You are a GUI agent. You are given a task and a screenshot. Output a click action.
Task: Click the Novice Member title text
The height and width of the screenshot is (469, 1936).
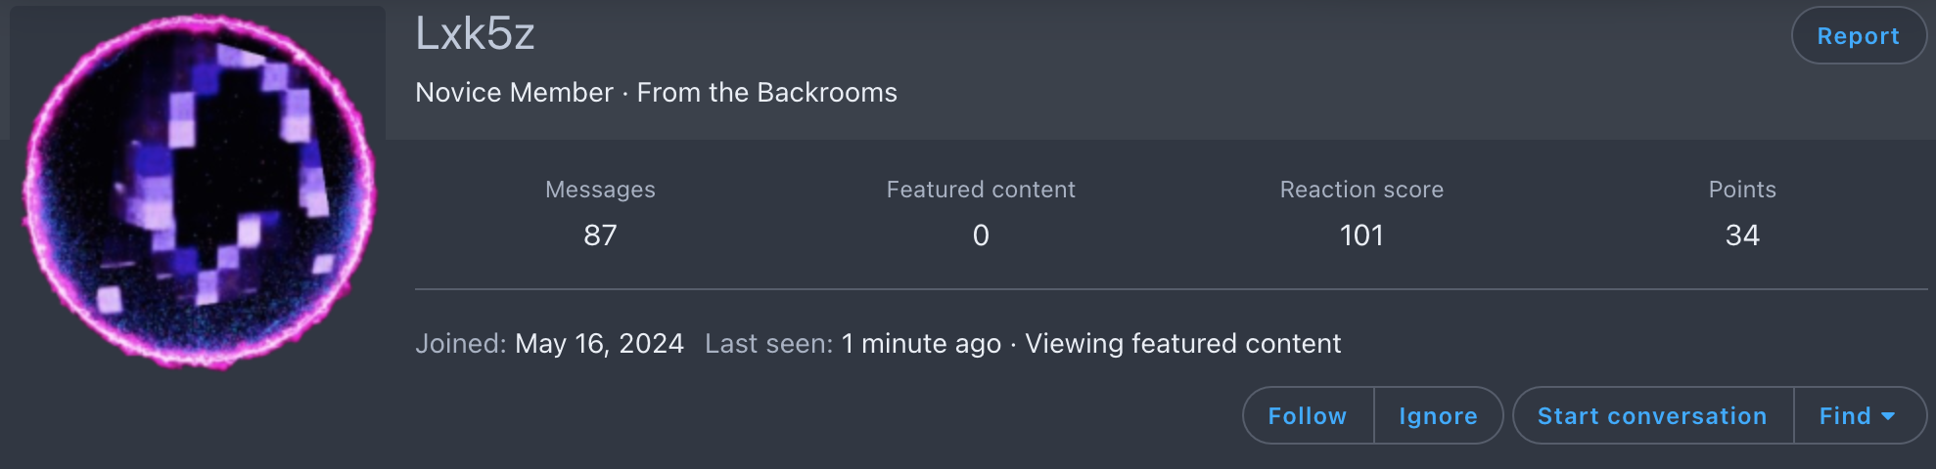click(514, 93)
